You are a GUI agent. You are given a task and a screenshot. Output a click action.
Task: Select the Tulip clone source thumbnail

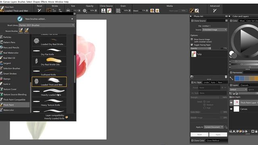point(194,54)
